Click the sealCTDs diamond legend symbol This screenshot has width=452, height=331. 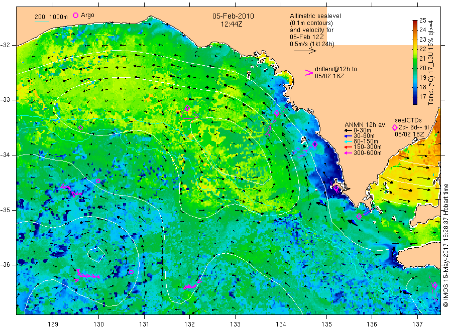pyautogui.click(x=395, y=127)
